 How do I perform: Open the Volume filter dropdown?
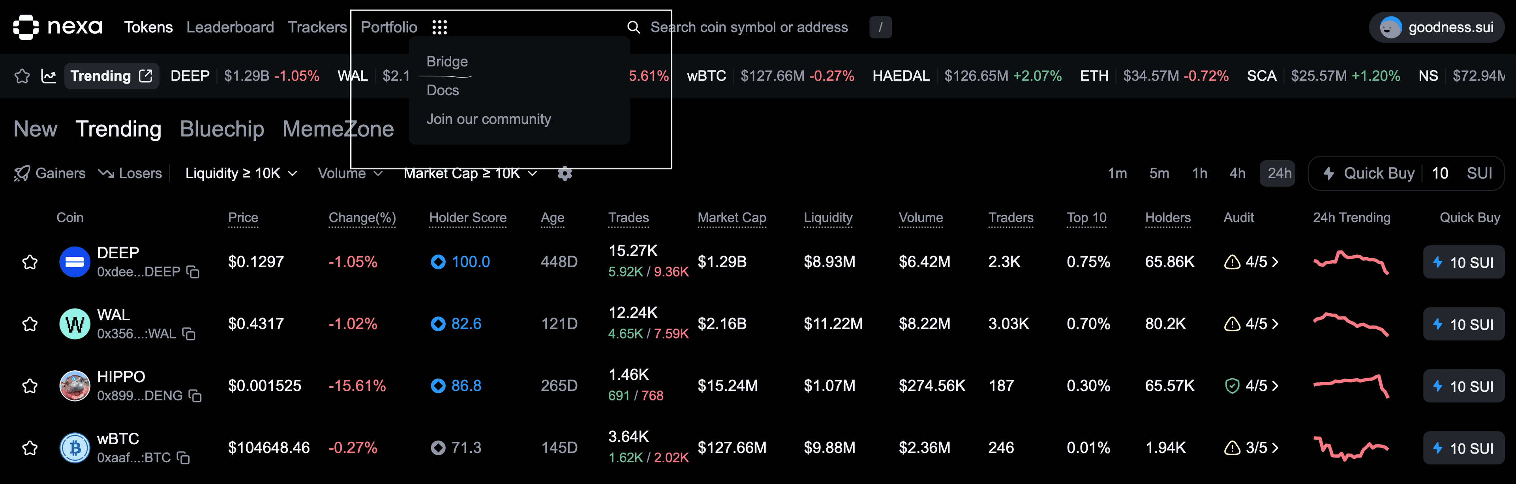(x=350, y=174)
